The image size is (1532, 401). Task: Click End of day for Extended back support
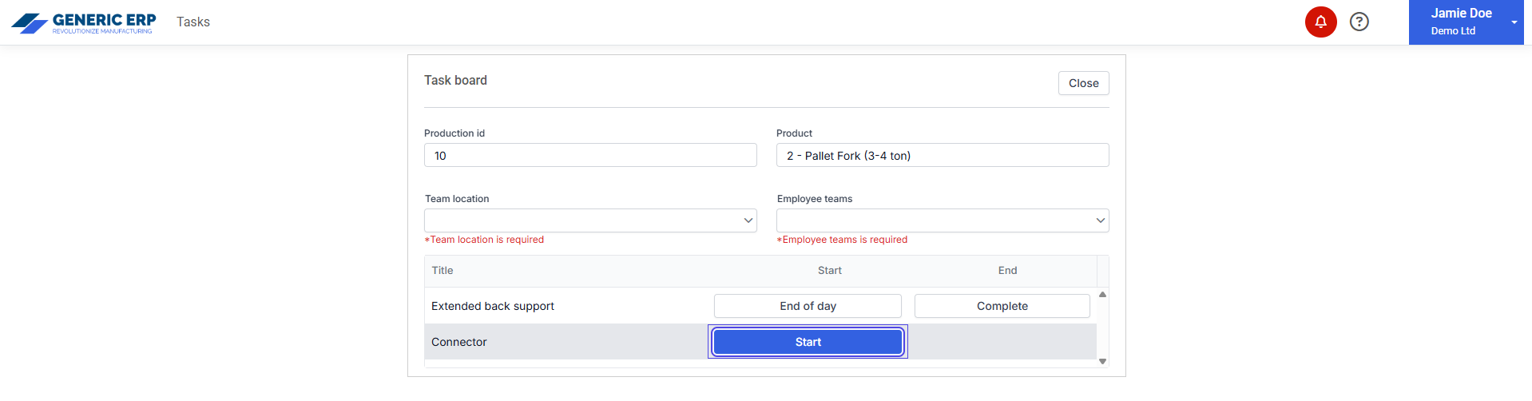click(x=808, y=306)
